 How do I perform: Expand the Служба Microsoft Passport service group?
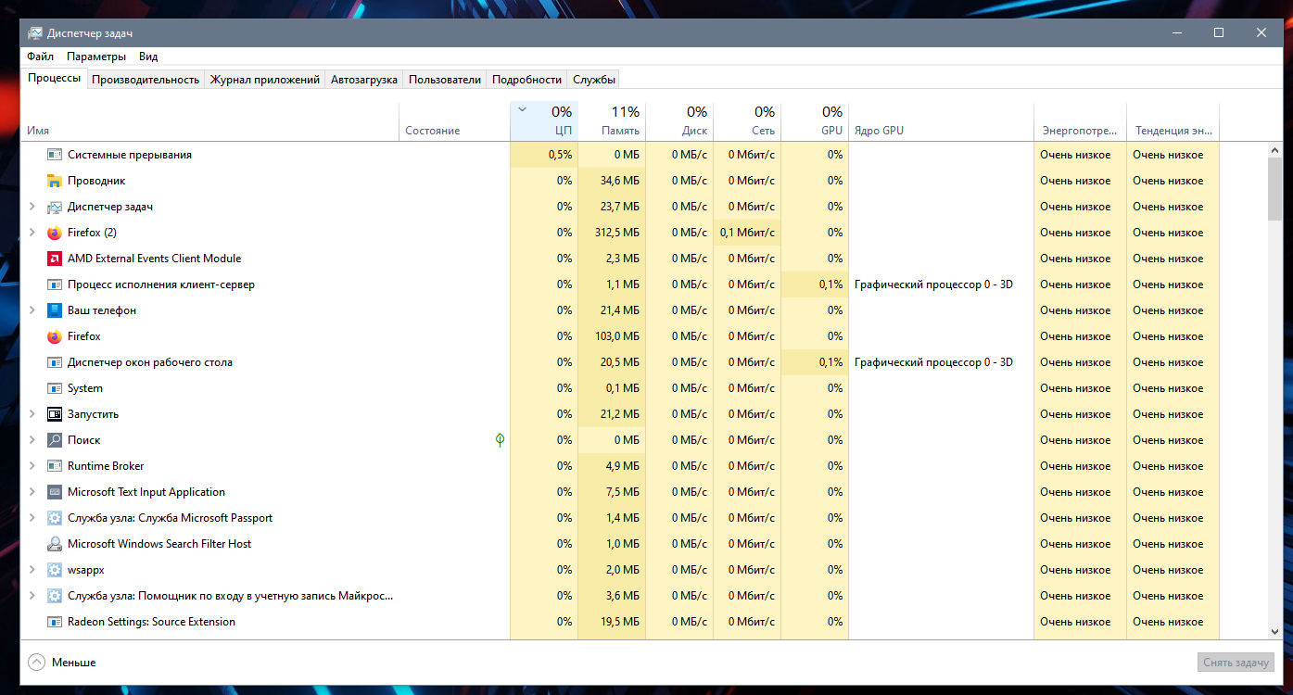tap(32, 518)
